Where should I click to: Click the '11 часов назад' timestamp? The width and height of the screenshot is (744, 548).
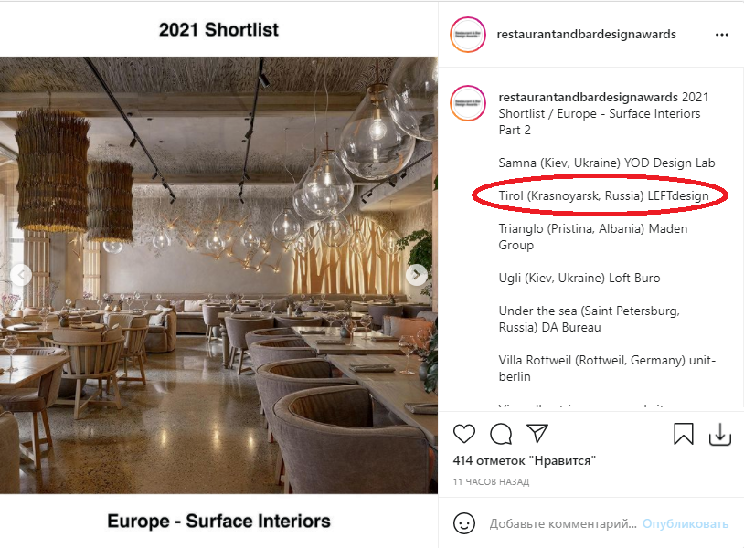(491, 481)
